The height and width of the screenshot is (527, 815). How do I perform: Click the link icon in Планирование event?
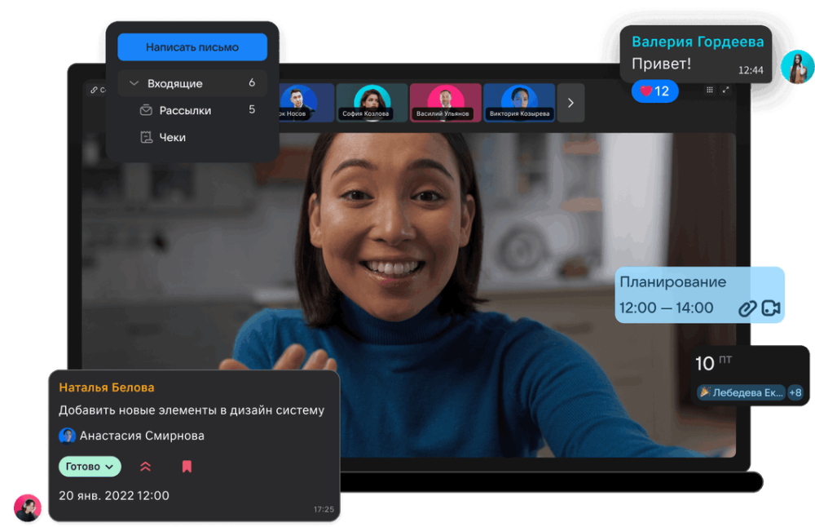point(747,308)
